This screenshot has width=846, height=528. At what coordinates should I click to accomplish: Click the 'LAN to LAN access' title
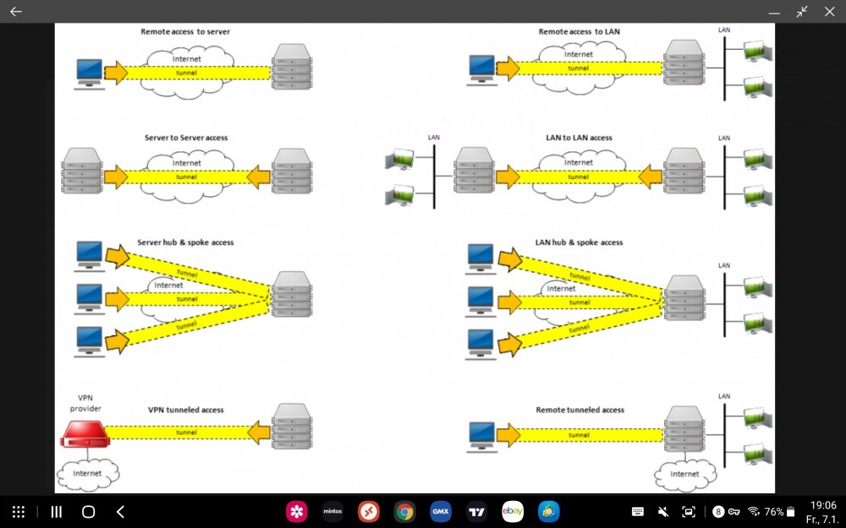coord(579,138)
